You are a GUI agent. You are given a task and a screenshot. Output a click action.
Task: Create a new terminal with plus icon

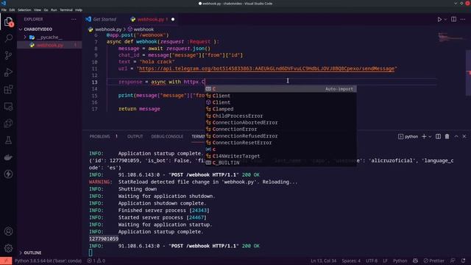424,136
